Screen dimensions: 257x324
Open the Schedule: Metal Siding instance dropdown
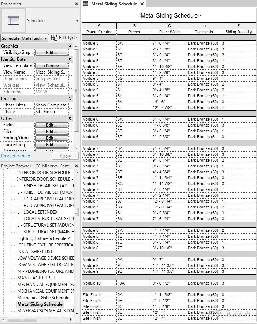tap(25, 38)
